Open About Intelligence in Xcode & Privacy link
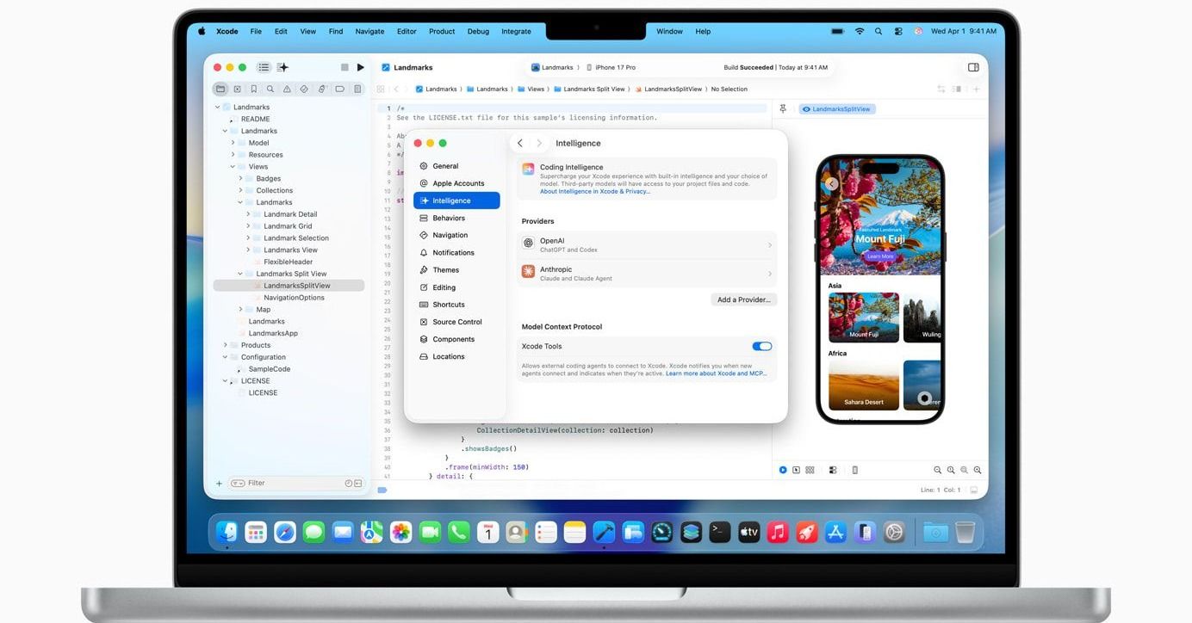 [x=595, y=192]
